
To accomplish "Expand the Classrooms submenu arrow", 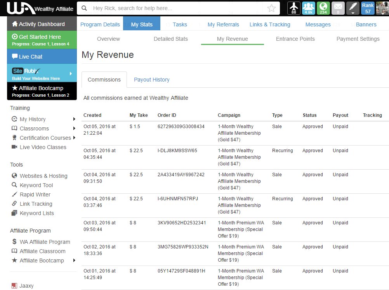I will tap(74, 128).
